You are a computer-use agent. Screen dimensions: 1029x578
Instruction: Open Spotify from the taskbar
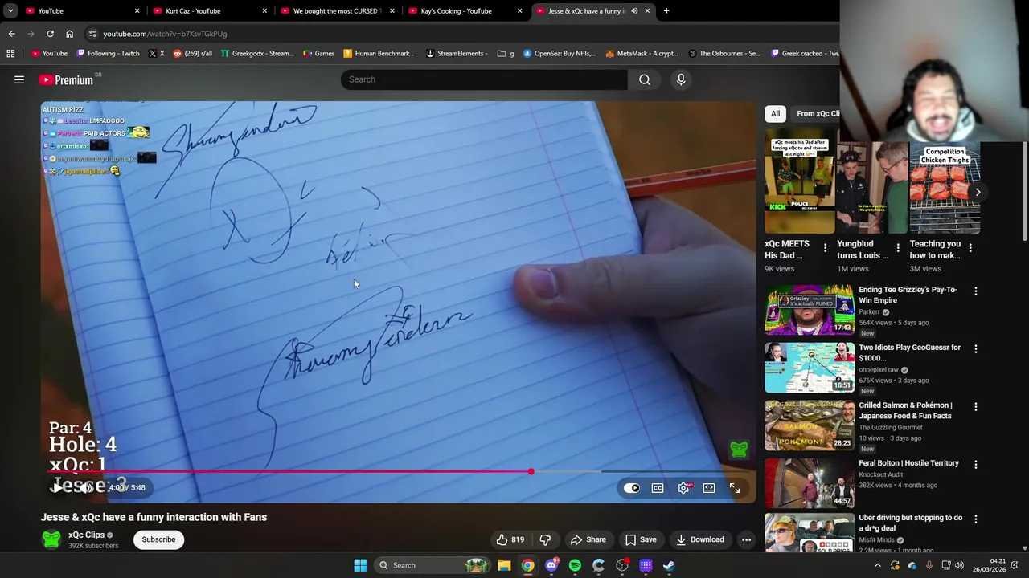point(575,565)
